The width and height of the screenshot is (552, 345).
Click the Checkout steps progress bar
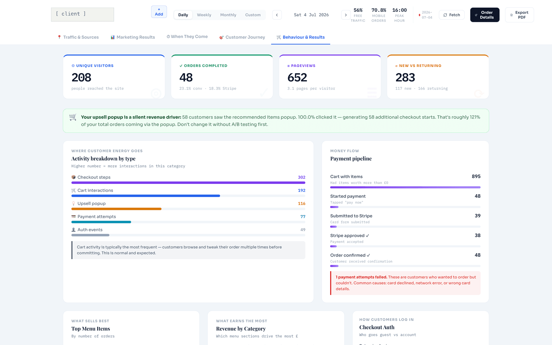tap(188, 183)
